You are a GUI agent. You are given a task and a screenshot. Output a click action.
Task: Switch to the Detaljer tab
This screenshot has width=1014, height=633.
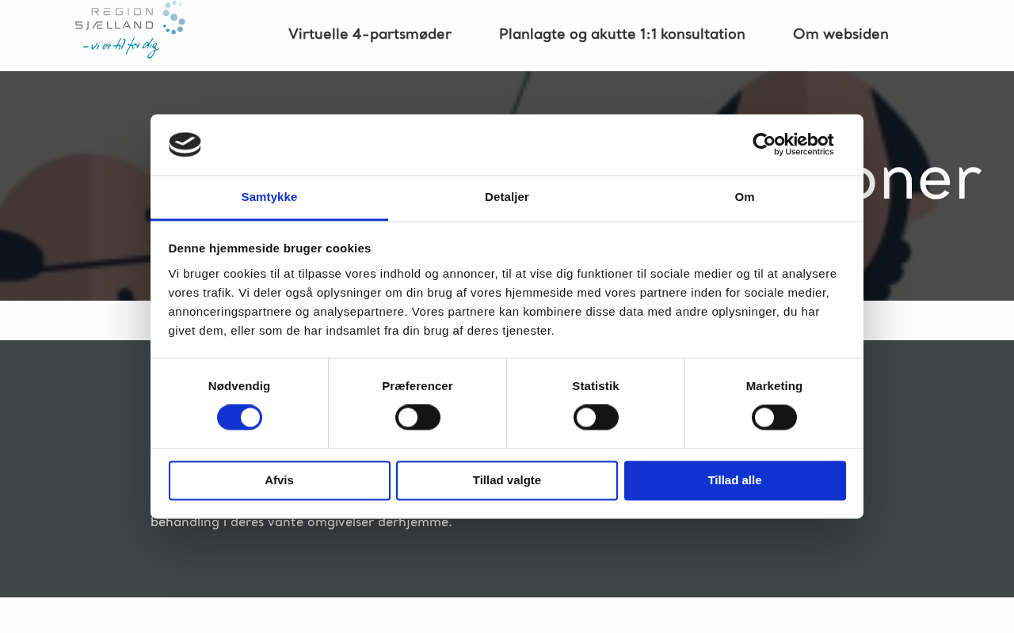tap(507, 197)
